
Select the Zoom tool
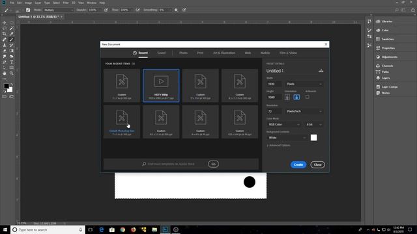click(x=12, y=73)
